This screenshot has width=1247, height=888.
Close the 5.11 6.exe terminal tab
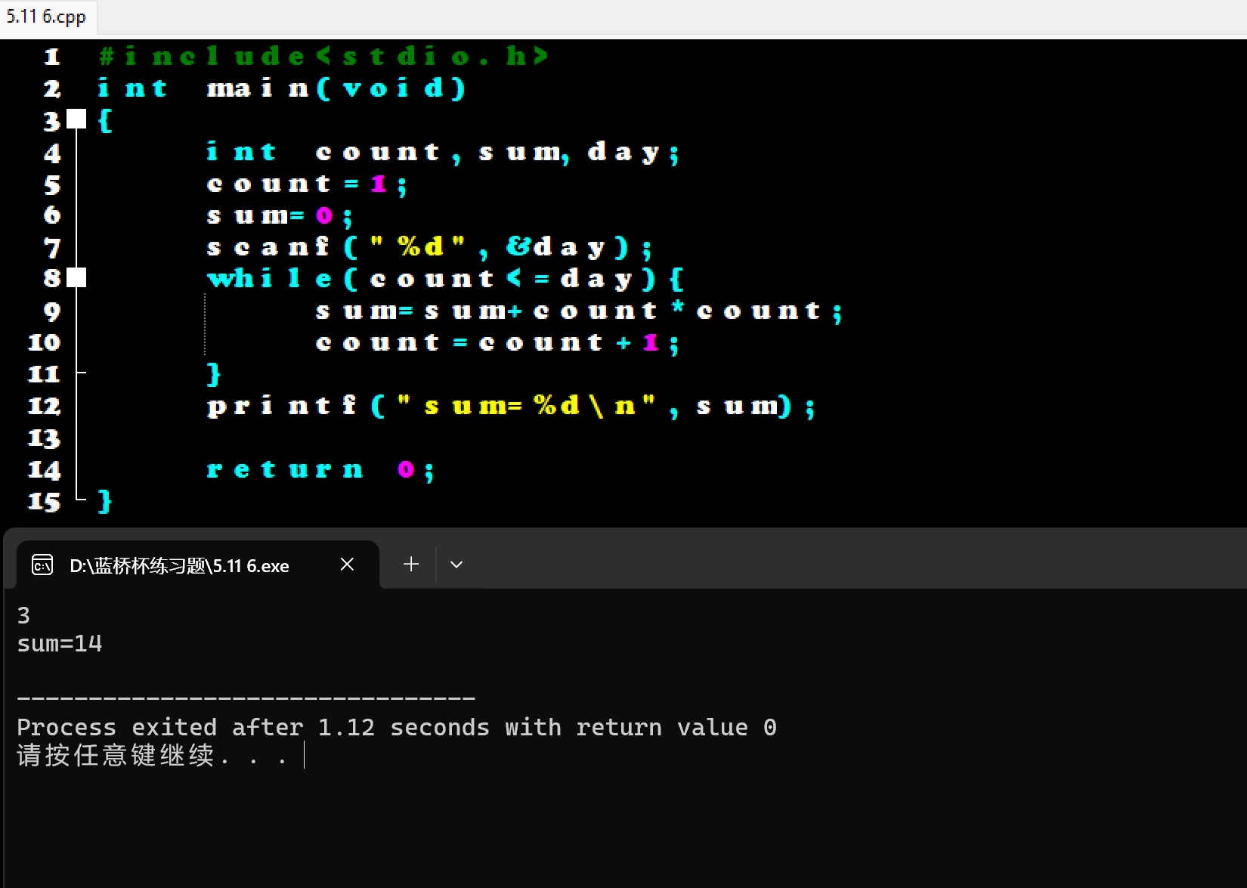(x=347, y=565)
